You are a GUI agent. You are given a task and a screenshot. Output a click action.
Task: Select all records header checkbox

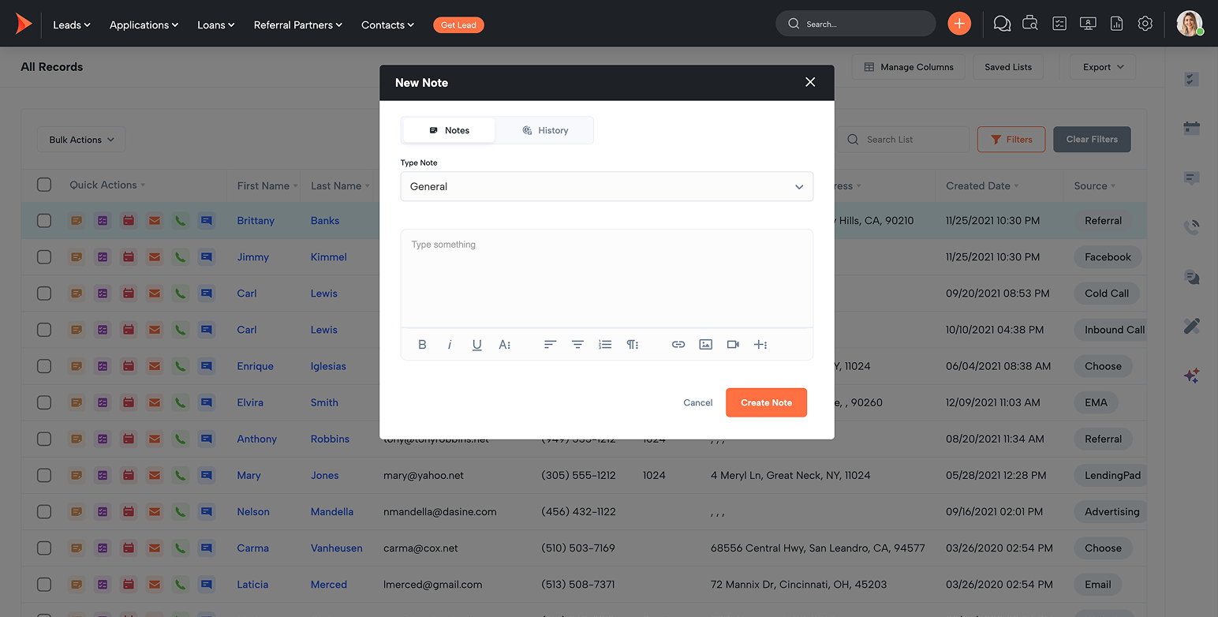point(44,185)
